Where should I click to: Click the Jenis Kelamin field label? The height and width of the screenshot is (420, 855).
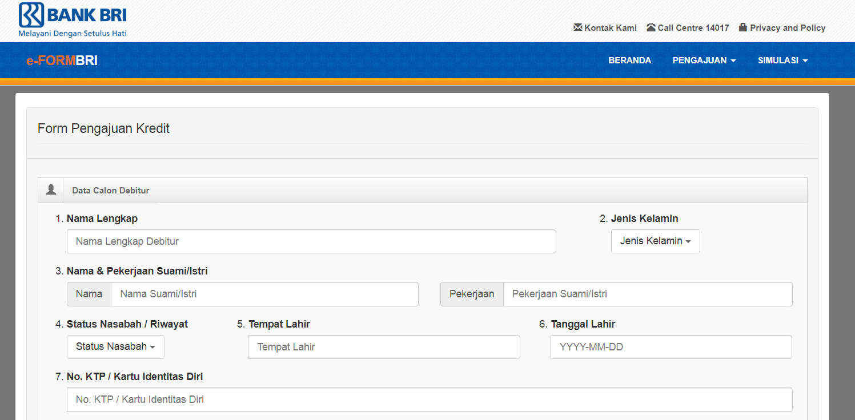(645, 219)
